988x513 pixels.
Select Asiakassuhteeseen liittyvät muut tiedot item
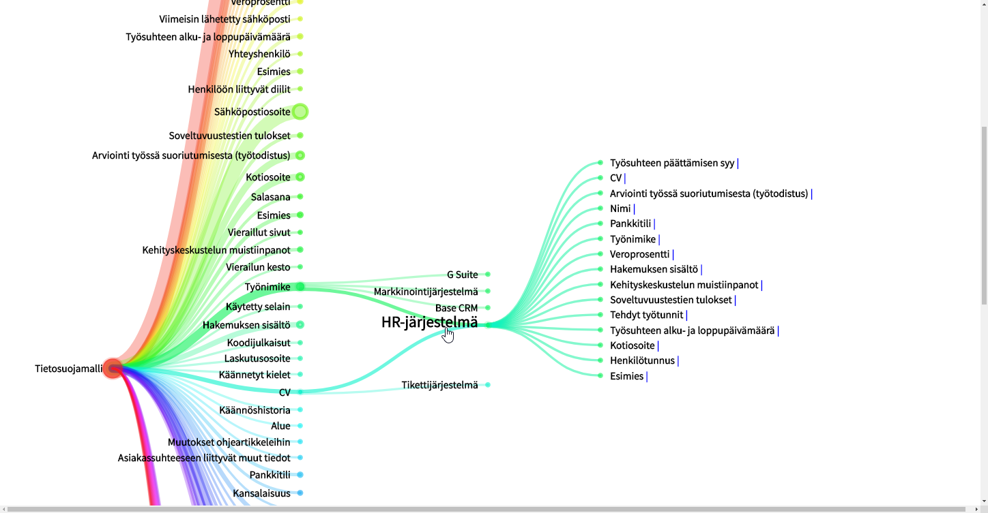coord(204,458)
